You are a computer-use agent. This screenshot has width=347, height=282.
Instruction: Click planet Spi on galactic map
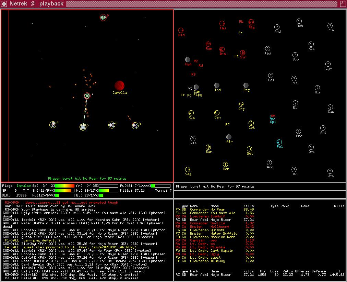tap(272, 117)
